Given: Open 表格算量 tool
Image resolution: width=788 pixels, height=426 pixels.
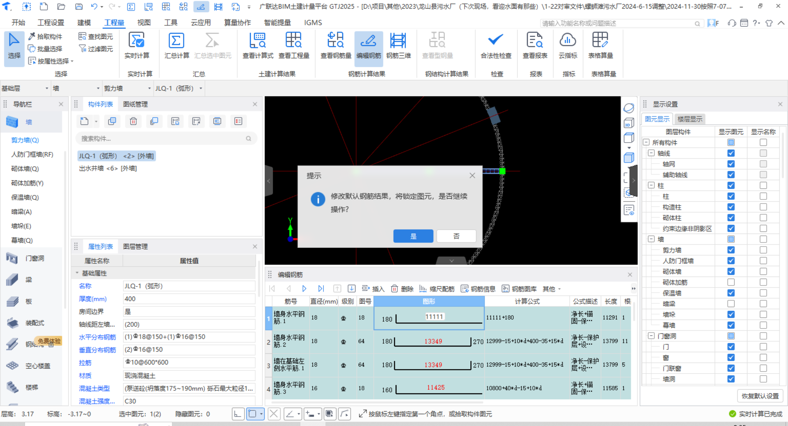Looking at the screenshot, I should click(600, 45).
